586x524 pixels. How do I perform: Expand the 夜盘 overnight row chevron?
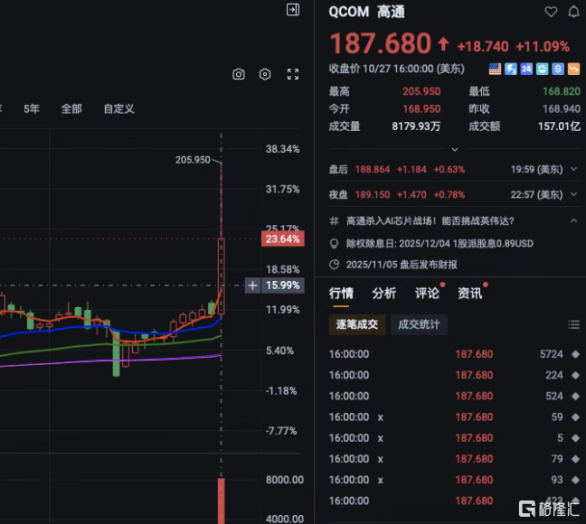pyautogui.click(x=573, y=194)
